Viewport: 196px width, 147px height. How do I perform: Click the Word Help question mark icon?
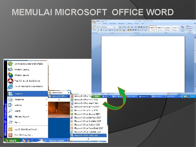tap(195, 23)
